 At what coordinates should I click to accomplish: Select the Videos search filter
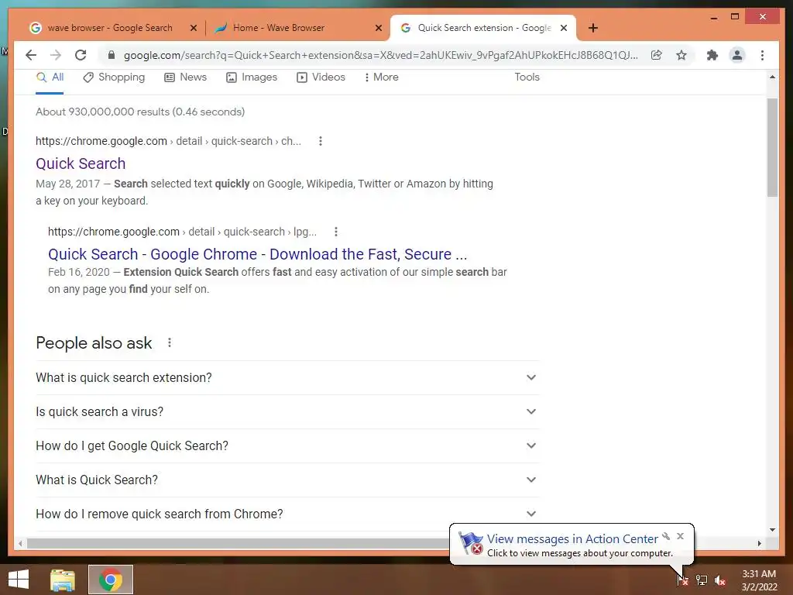point(321,77)
